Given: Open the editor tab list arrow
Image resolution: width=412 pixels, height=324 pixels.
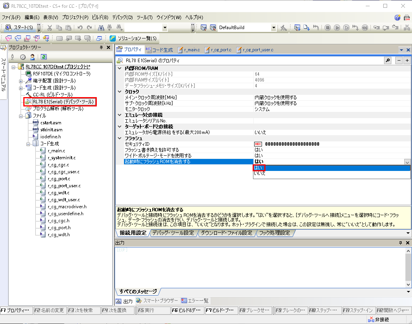Looking at the screenshot, I should click(401, 50).
